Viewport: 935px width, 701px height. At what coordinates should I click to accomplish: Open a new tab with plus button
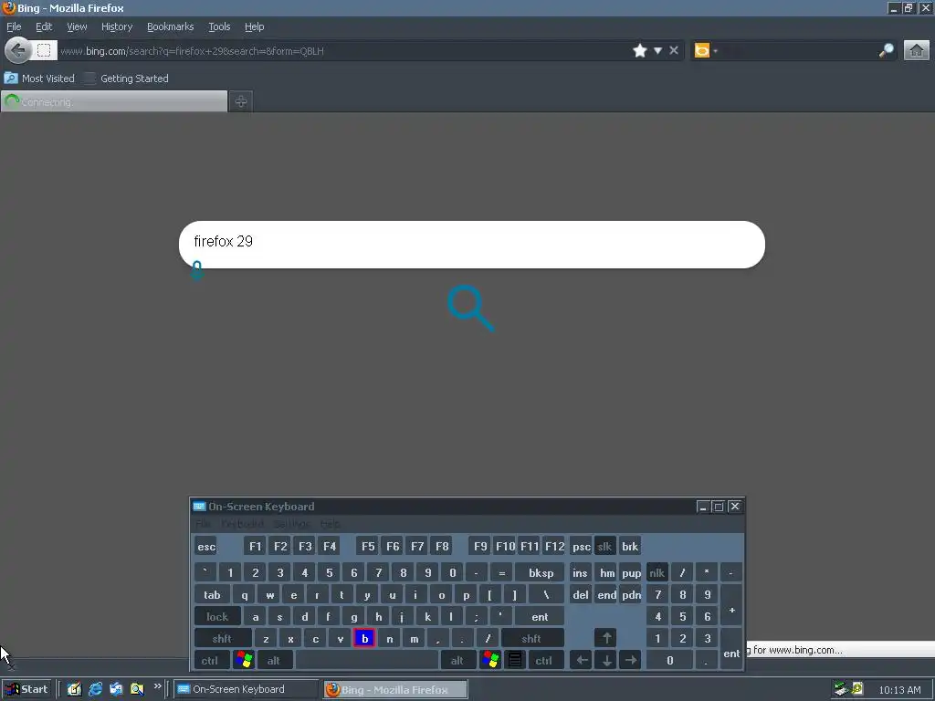241,101
